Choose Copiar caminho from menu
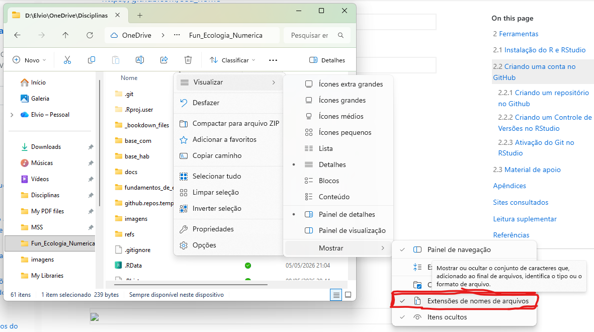The image size is (594, 332). (228, 156)
